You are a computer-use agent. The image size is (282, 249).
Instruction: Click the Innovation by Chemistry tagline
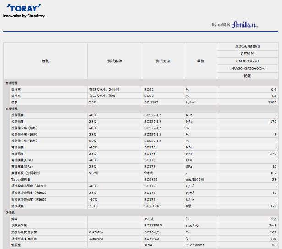coord(24,16)
